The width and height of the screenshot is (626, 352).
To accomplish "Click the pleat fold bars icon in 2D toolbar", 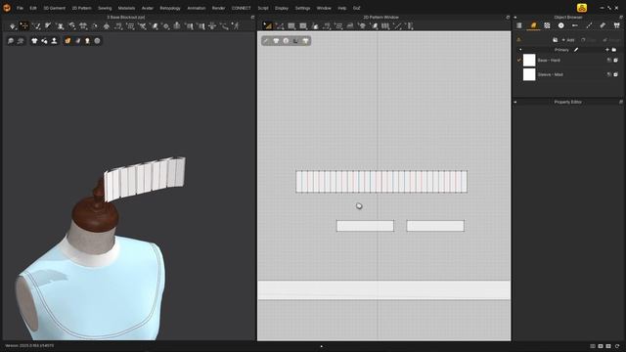I will click(385, 26).
